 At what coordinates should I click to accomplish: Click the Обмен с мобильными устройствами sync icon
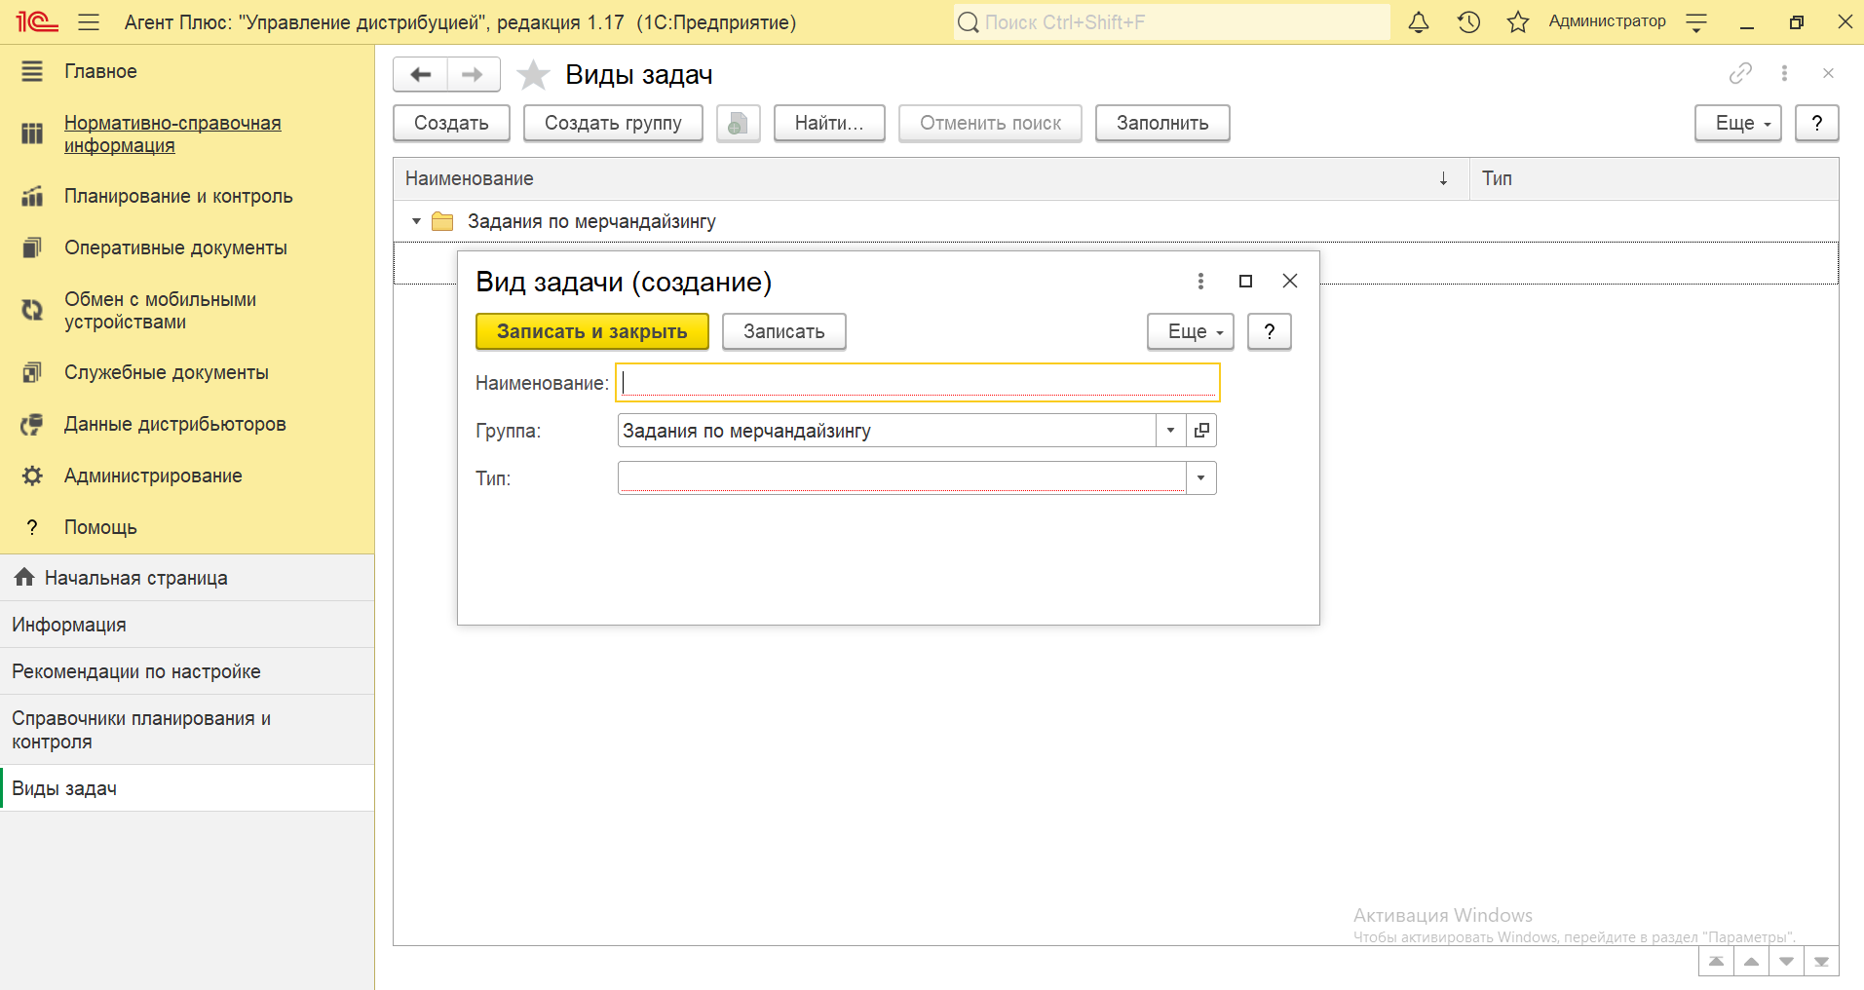[32, 310]
